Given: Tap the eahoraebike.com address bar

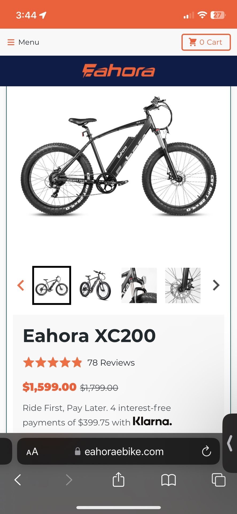Looking at the screenshot, I should (119, 451).
